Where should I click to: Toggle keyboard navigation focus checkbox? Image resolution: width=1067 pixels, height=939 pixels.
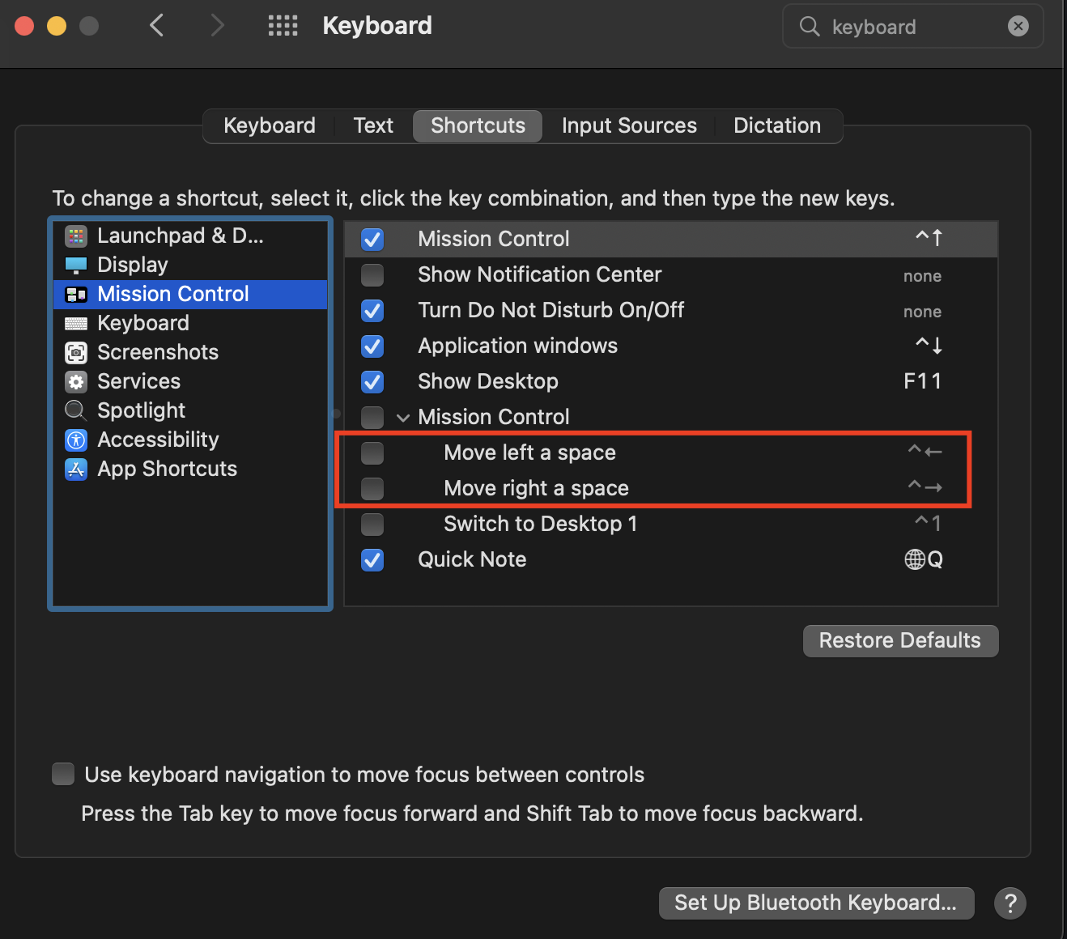pos(63,775)
